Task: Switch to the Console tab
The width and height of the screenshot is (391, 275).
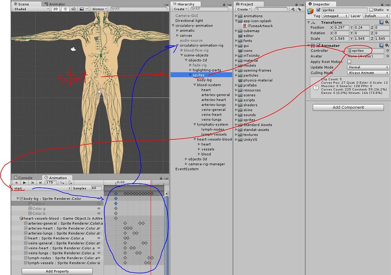Action: tap(24, 177)
